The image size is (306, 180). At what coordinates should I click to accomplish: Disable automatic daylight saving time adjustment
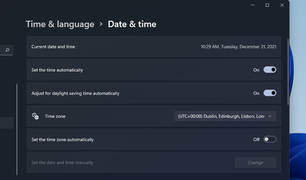click(x=270, y=93)
